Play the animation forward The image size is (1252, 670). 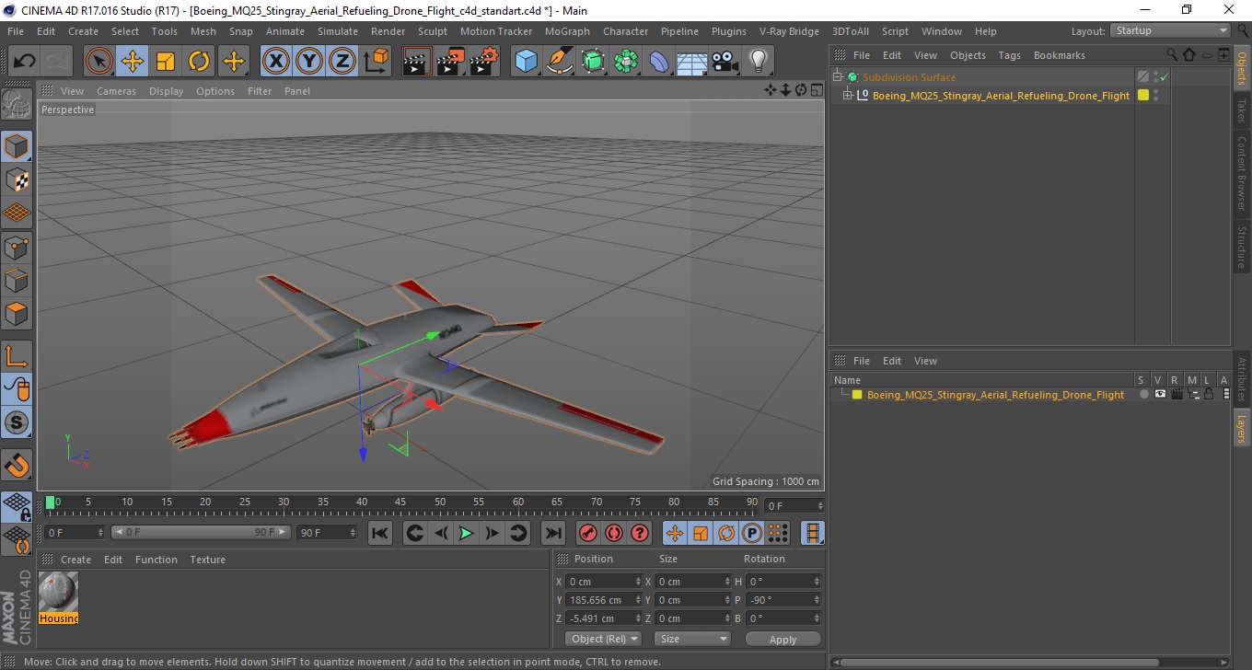[467, 533]
